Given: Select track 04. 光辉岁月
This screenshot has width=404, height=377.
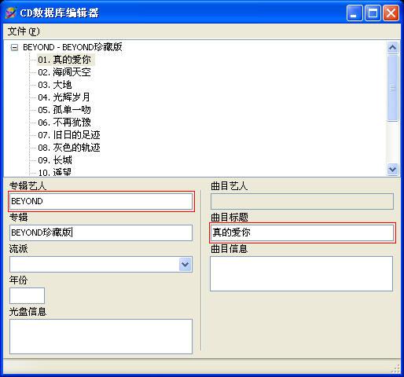Looking at the screenshot, I should pyautogui.click(x=64, y=97).
